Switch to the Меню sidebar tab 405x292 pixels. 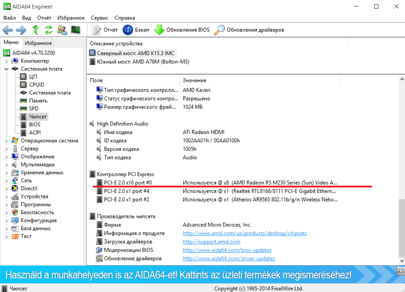tap(11, 42)
